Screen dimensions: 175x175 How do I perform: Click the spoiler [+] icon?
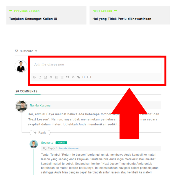89,77
